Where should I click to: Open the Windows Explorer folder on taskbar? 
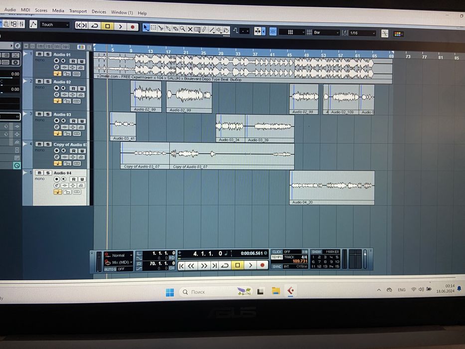(x=276, y=291)
